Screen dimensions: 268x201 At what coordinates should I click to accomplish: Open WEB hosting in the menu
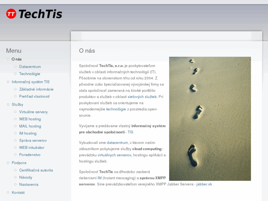30,119
